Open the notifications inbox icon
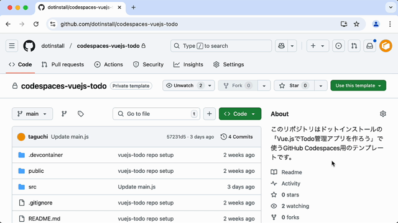Viewport: 398px width, 223px height. [370, 46]
